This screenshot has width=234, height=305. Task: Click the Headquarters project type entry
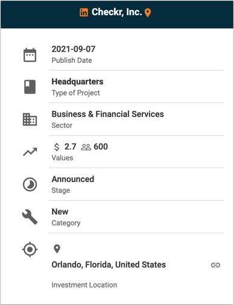coord(77,81)
